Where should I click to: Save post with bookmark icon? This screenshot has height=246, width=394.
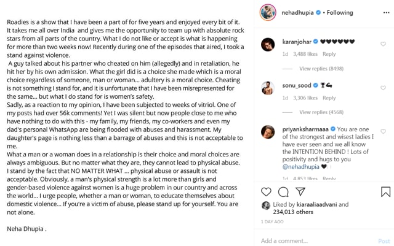click(386, 191)
